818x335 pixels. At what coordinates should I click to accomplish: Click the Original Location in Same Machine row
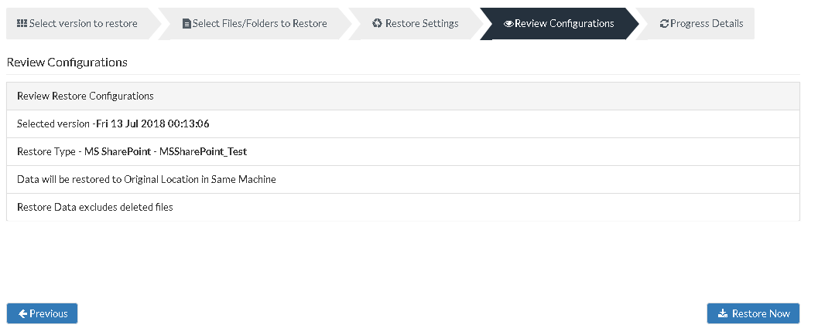point(402,179)
